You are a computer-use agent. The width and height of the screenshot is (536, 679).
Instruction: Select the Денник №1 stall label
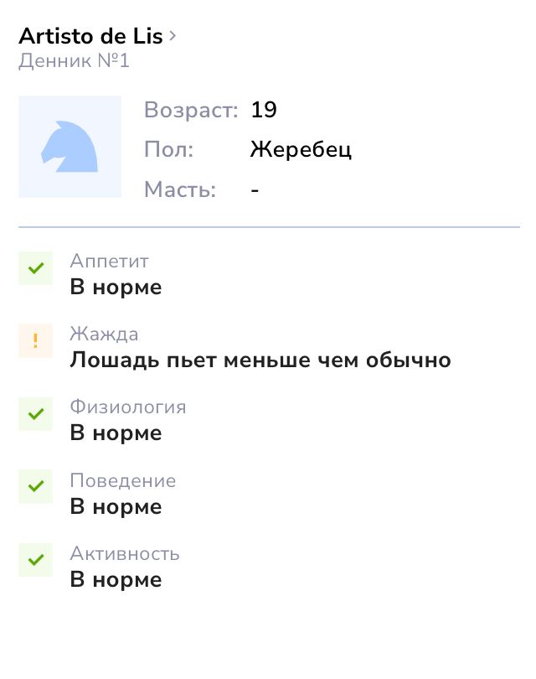point(74,60)
